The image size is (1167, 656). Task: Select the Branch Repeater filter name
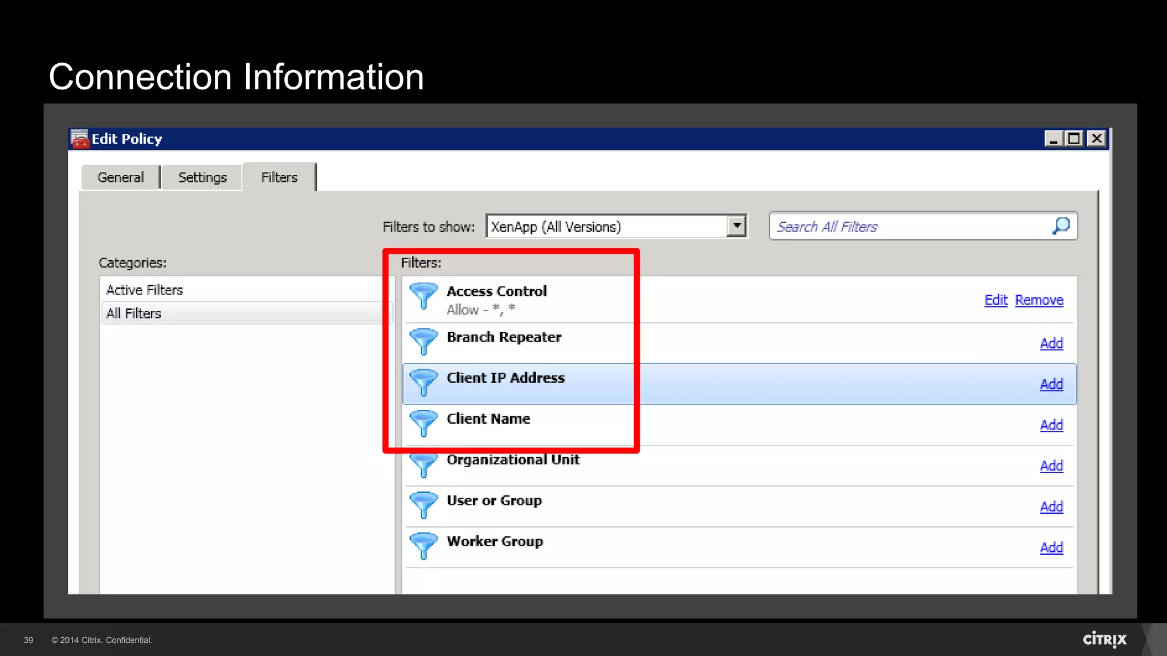pos(504,337)
